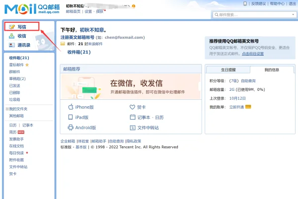298x199 pixels.
Task: Click 10月12日 last login link
Action: pyautogui.click(x=237, y=98)
